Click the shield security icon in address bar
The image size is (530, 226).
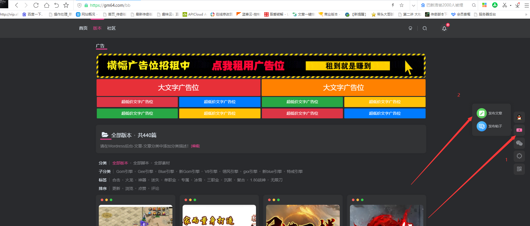80,5
